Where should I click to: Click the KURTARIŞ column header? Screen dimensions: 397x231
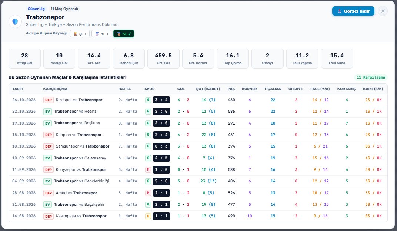(346, 89)
